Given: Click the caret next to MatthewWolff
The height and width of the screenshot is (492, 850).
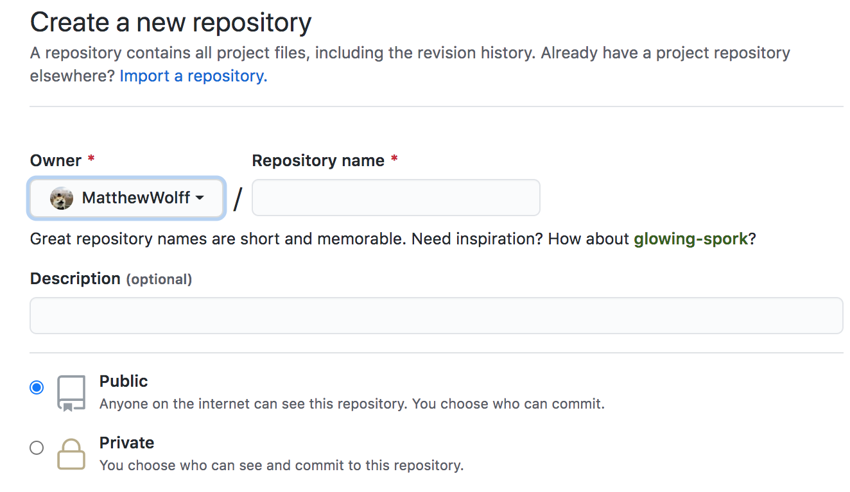Looking at the screenshot, I should [200, 199].
